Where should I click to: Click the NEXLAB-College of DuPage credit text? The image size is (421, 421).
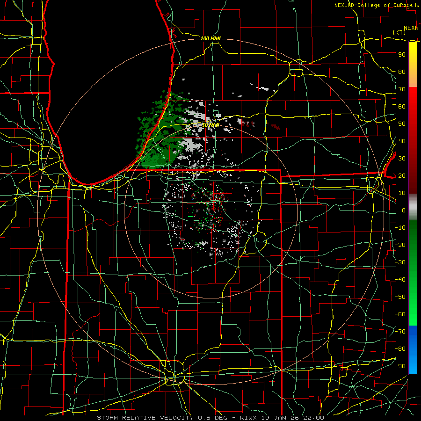coord(373,5)
